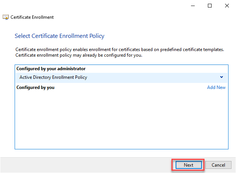The height and width of the screenshot is (173, 236).
Task: Click the Add New link
Action: point(216,87)
